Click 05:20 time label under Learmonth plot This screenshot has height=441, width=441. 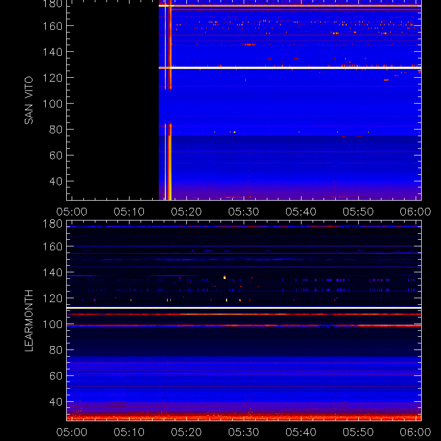coord(186,432)
